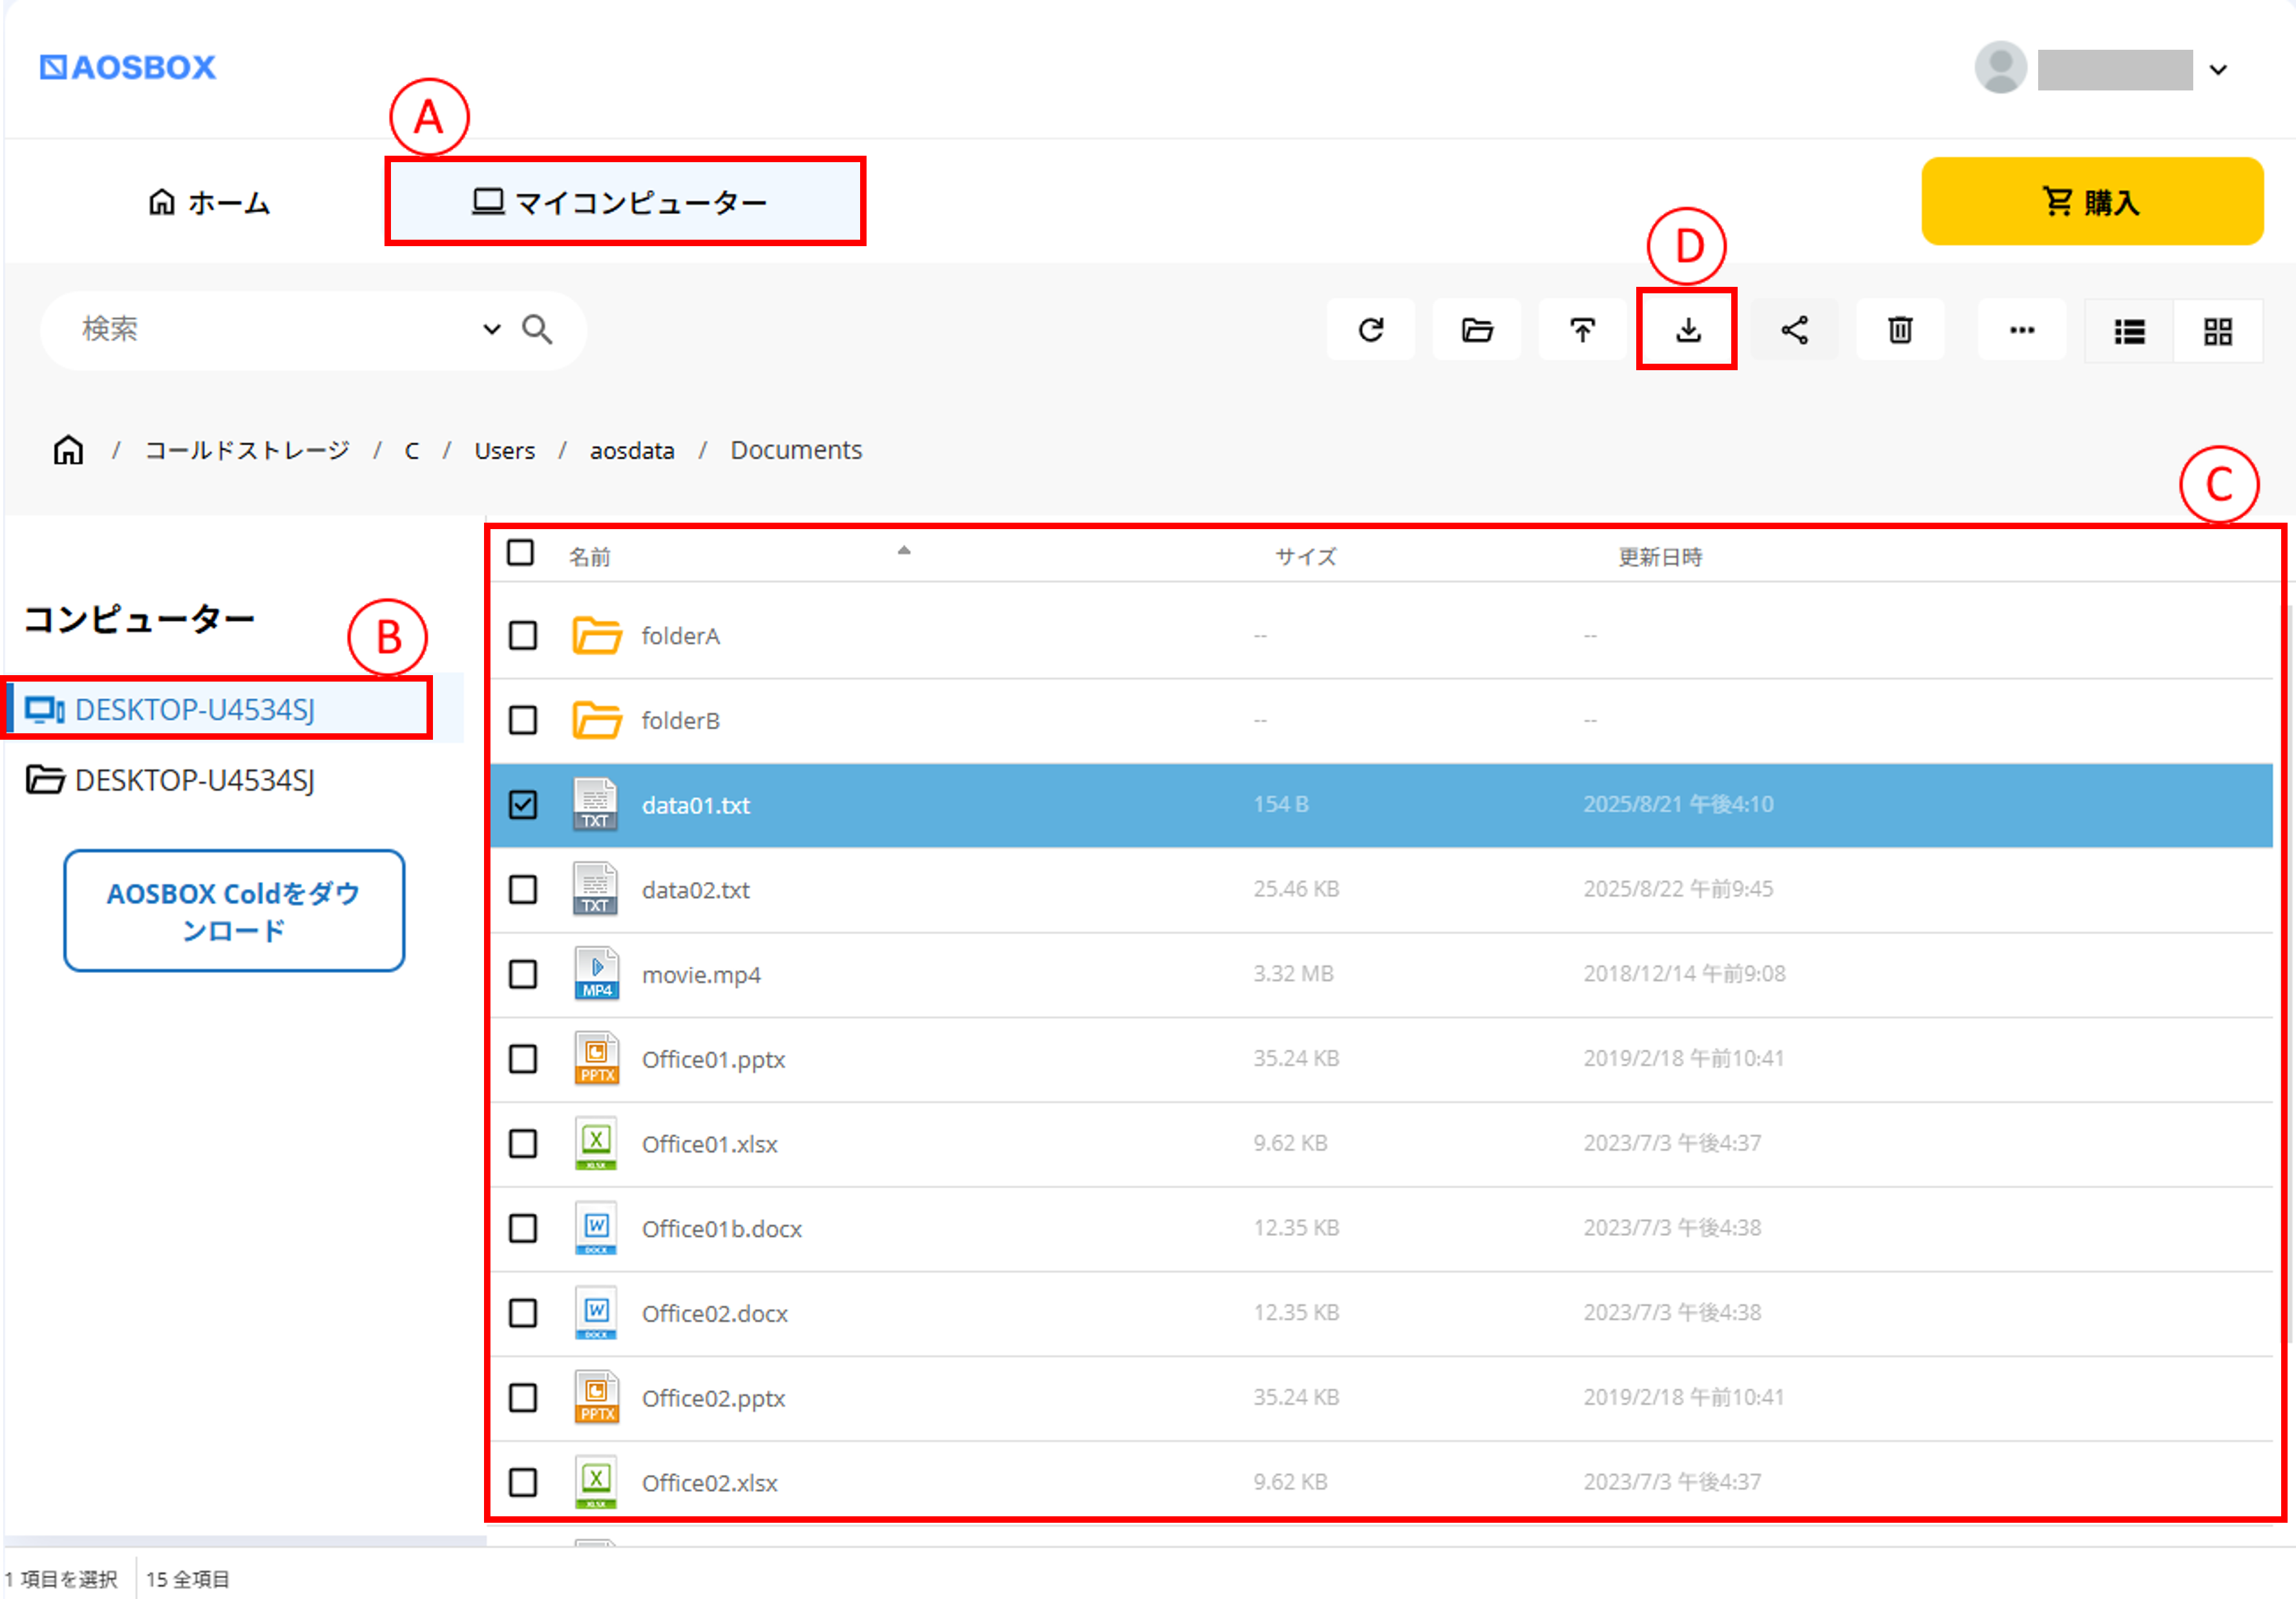Click the share icon

coord(1794,330)
